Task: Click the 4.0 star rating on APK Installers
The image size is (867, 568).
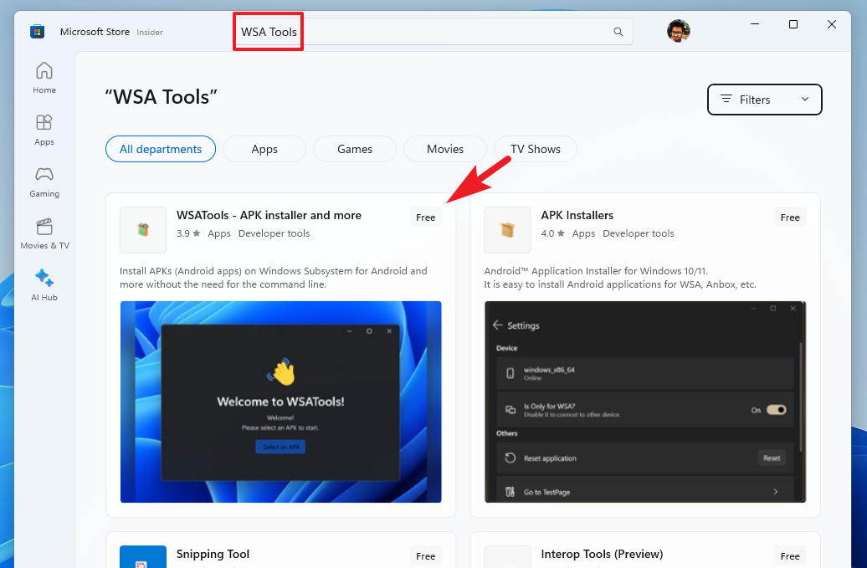Action: [552, 233]
